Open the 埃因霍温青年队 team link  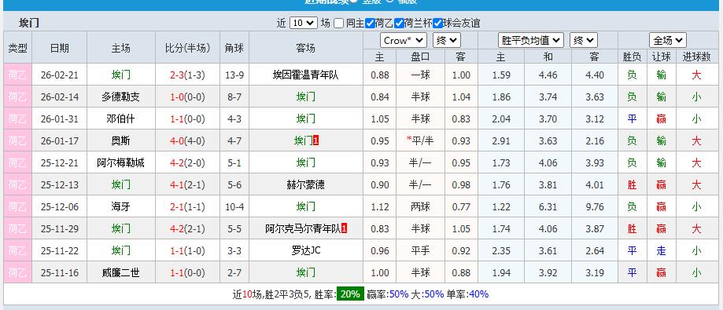click(x=306, y=75)
